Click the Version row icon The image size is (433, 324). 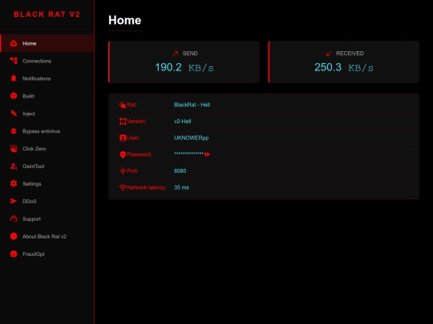click(123, 122)
